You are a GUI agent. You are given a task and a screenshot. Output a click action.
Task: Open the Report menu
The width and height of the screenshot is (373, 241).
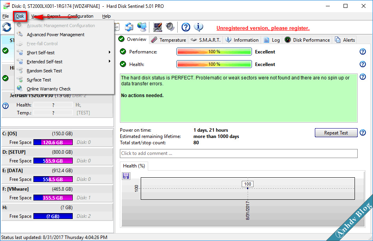click(x=54, y=16)
